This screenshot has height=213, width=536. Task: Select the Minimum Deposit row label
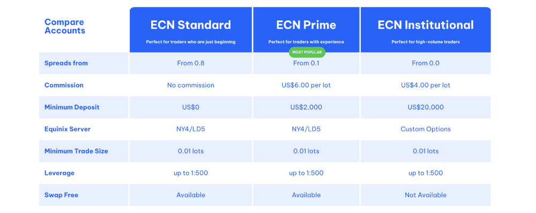click(x=72, y=107)
